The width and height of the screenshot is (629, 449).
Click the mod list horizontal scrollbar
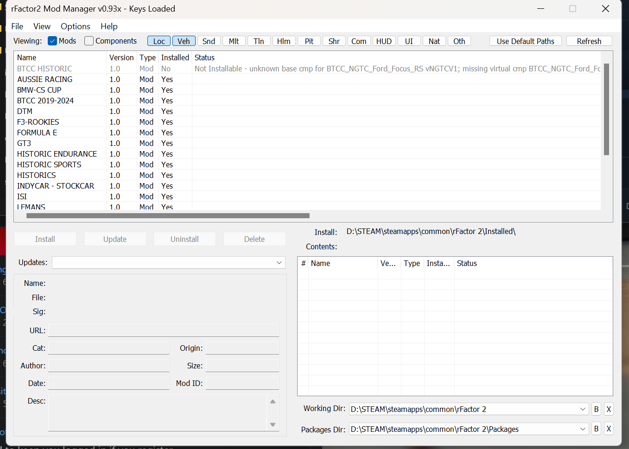[168, 215]
